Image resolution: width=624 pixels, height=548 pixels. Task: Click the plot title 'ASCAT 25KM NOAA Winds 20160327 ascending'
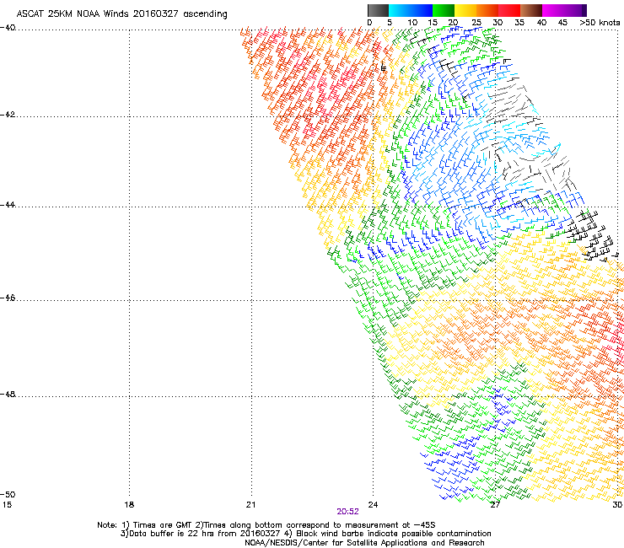pyautogui.click(x=121, y=14)
